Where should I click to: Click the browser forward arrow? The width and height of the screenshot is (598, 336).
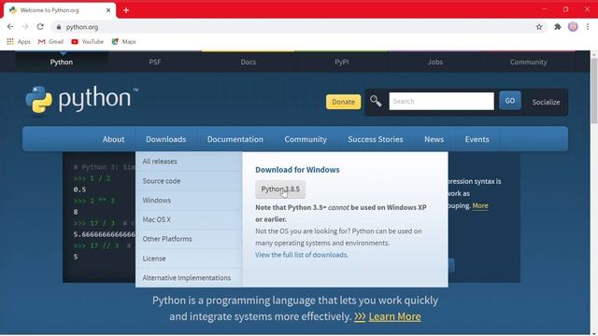pyautogui.click(x=25, y=27)
